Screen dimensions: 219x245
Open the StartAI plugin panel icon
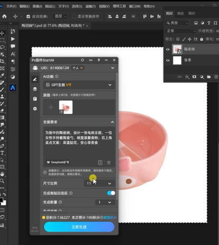13,87
